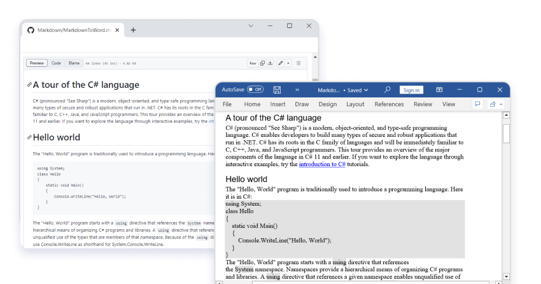Click the Sign in button

coord(411,90)
